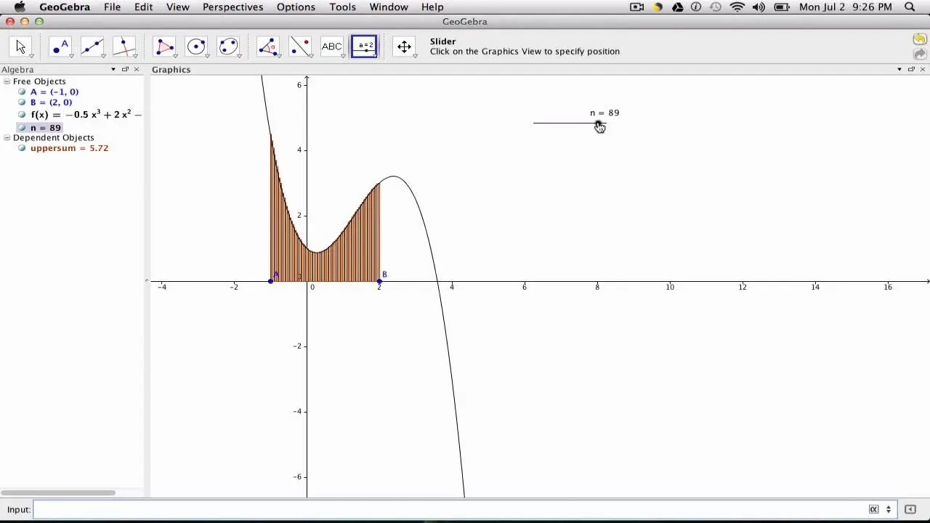Open the Tools menu
The image size is (930, 523).
tap(342, 7)
